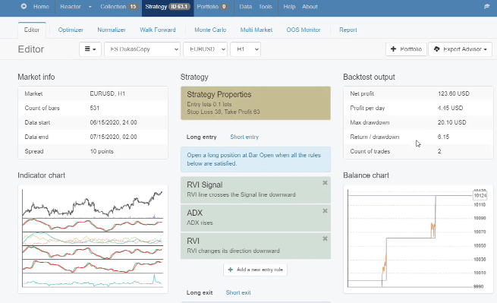This screenshot has width=497, height=303.
Task: Click the Expert Advisor export icon
Action: (x=437, y=49)
